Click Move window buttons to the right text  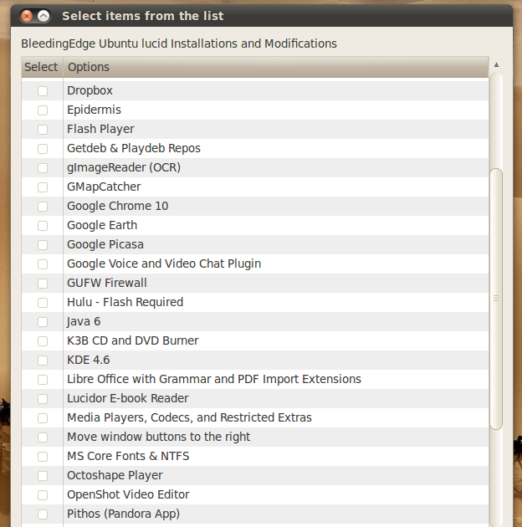(159, 437)
